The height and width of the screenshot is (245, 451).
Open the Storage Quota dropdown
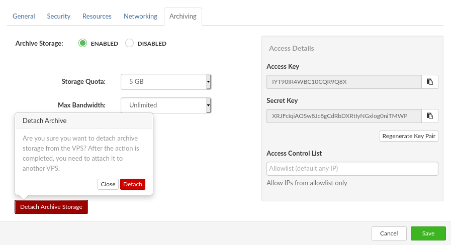coord(166,81)
